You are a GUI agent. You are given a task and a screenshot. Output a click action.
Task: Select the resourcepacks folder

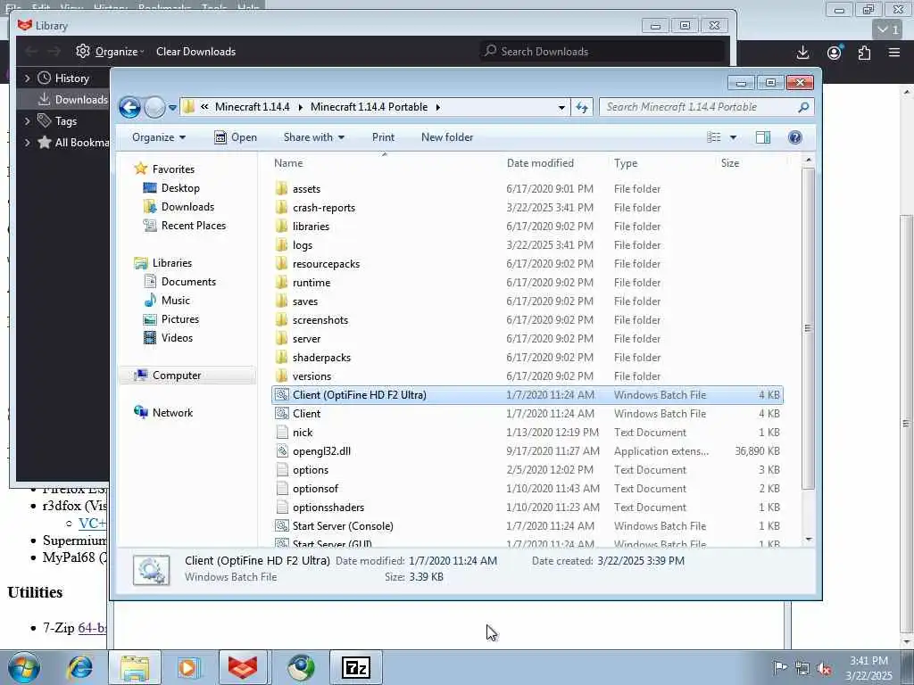(326, 264)
